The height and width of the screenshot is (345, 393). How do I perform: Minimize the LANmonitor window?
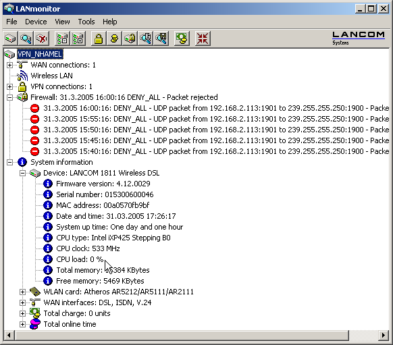[361, 9]
